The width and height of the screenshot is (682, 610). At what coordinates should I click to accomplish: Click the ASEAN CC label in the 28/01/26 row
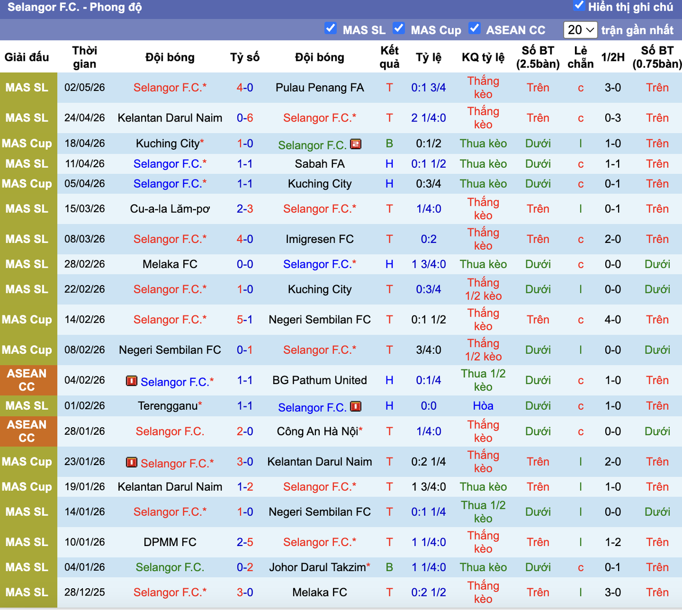[x=27, y=432]
